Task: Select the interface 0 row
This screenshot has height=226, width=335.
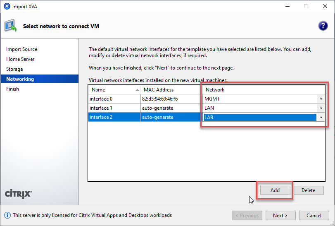Action: point(101,99)
